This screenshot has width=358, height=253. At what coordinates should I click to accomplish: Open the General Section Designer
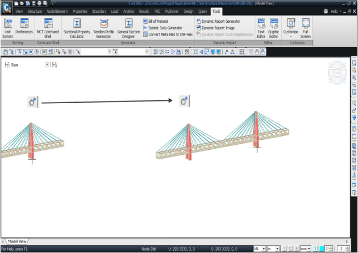129,26
